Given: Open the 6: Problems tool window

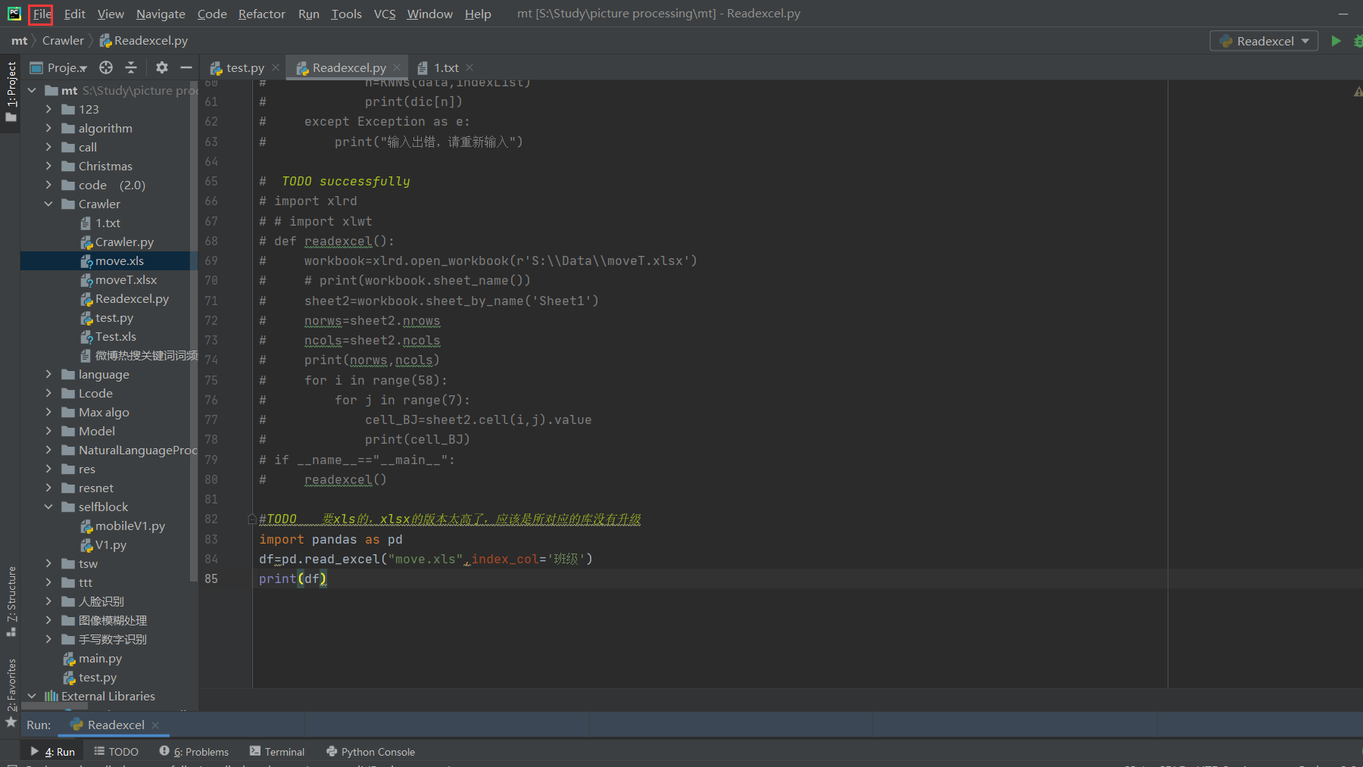Looking at the screenshot, I should (194, 751).
